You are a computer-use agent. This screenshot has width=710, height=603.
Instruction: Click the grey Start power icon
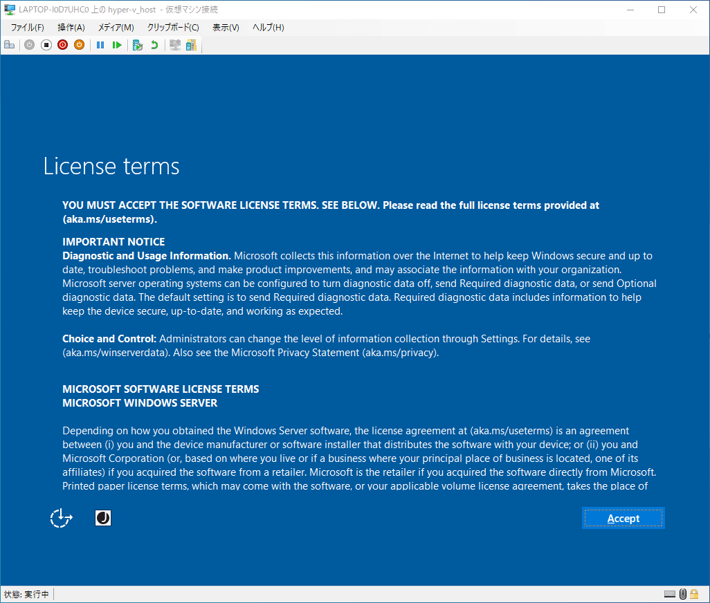[x=30, y=45]
